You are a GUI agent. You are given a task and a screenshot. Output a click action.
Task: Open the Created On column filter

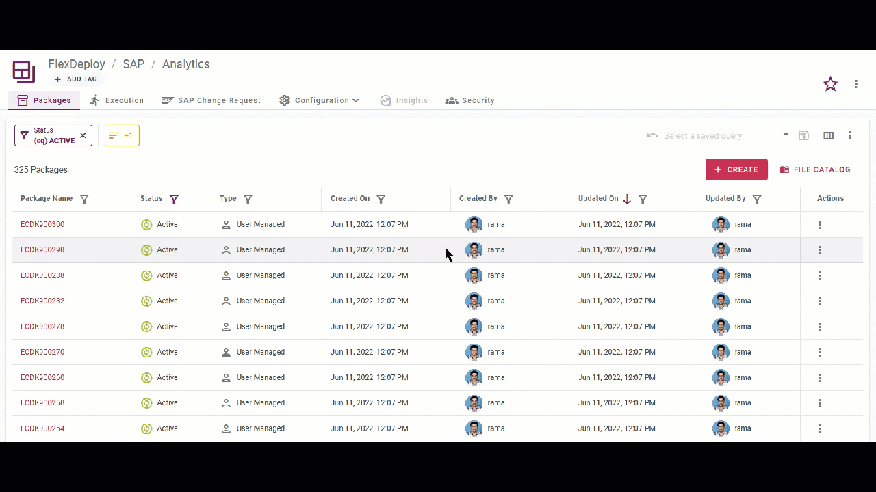tap(381, 199)
